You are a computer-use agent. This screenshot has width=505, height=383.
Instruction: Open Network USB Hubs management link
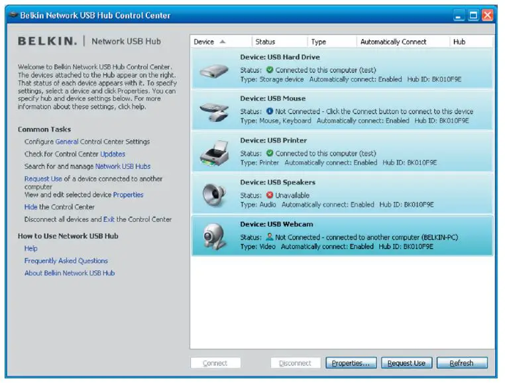coord(123,166)
